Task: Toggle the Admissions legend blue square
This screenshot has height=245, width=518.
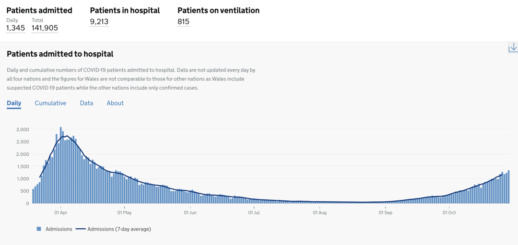Action: click(x=39, y=229)
